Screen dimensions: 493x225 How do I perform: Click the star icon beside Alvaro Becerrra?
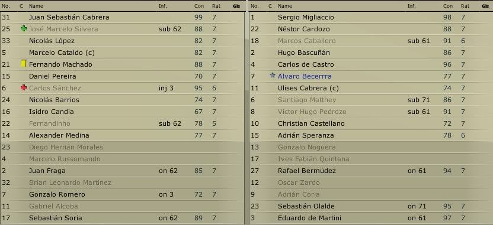[x=273, y=76]
